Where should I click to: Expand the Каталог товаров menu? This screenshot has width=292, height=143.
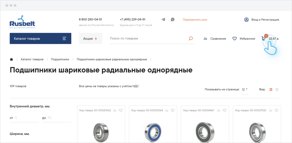click(x=40, y=38)
